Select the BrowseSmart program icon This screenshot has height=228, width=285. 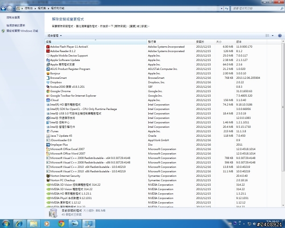tap(48, 78)
